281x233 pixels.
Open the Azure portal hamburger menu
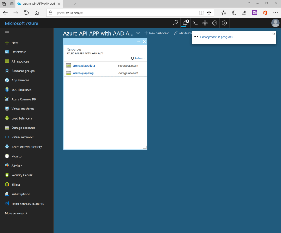[7, 33]
